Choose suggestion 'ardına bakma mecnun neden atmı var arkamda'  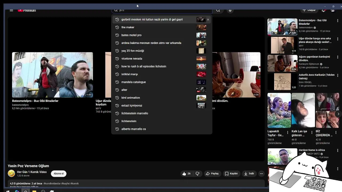click(162, 43)
